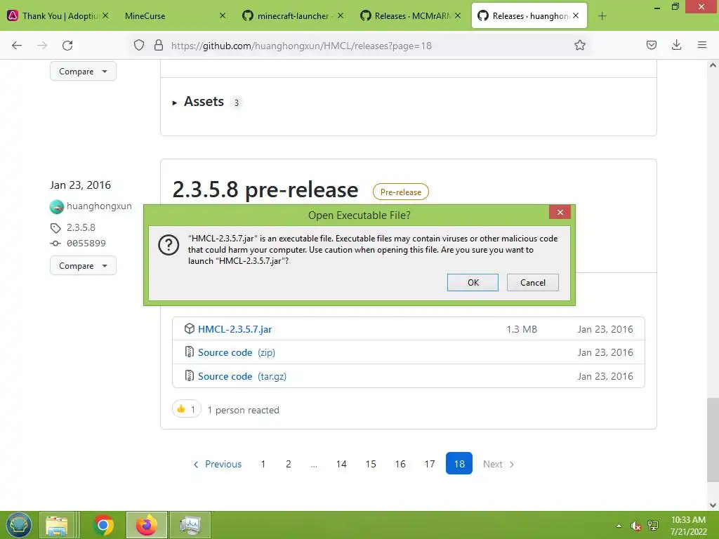Click the network tray icon
Image resolution: width=719 pixels, height=539 pixels.
653,526
